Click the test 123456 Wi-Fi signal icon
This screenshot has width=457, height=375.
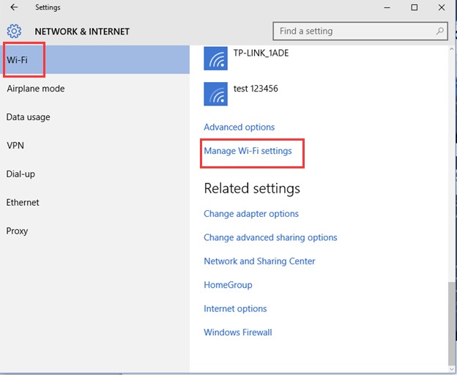pos(215,94)
